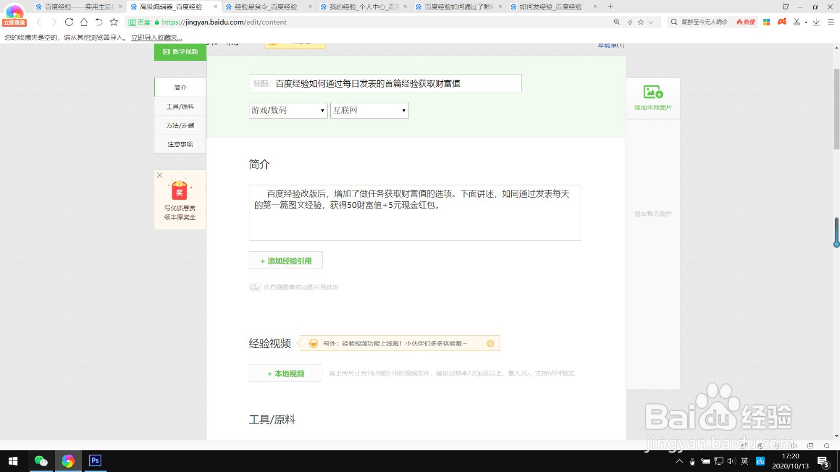Show hidden system tray icons
This screenshot has height=472, width=840.
coord(679,462)
